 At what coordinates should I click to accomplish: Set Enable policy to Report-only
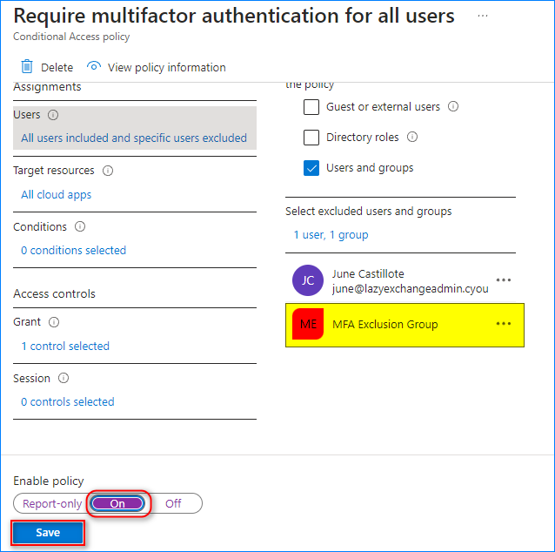[52, 503]
